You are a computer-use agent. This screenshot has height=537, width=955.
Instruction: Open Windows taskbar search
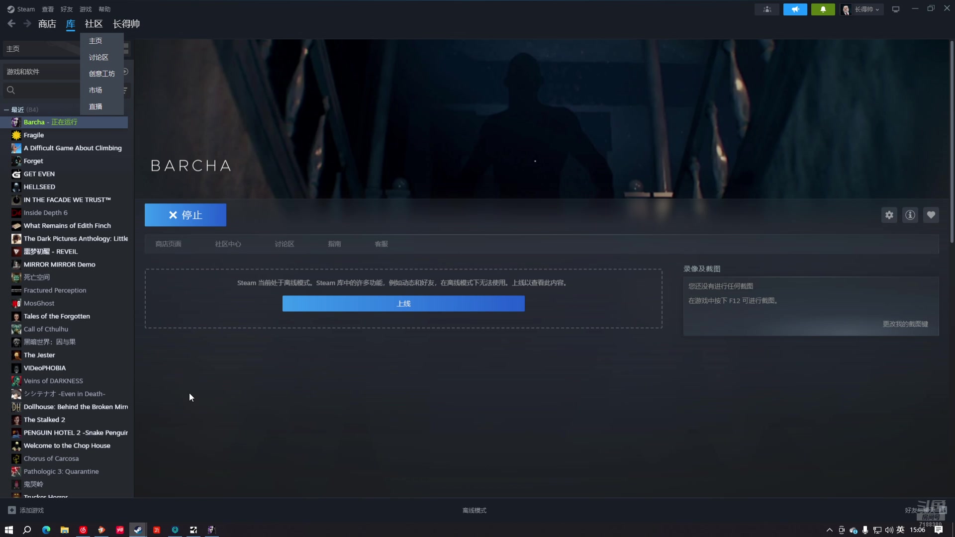click(x=27, y=530)
